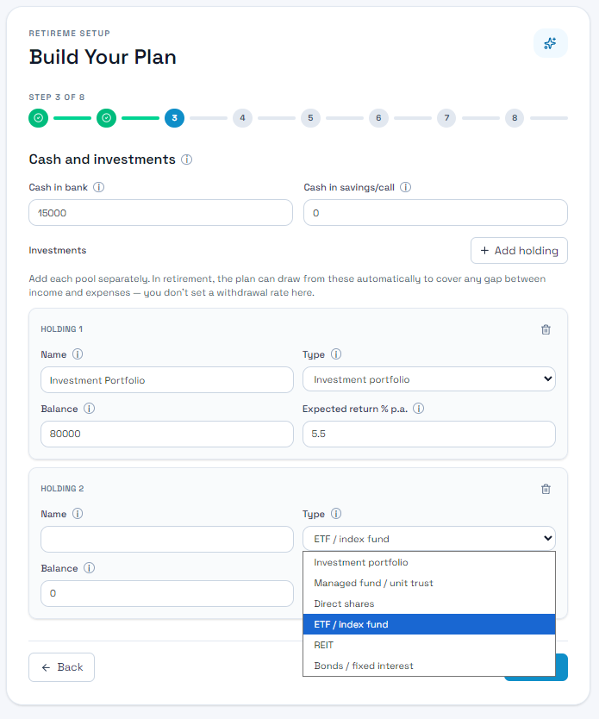
Task: Delete Holding 2 with trash icon
Action: (x=546, y=489)
